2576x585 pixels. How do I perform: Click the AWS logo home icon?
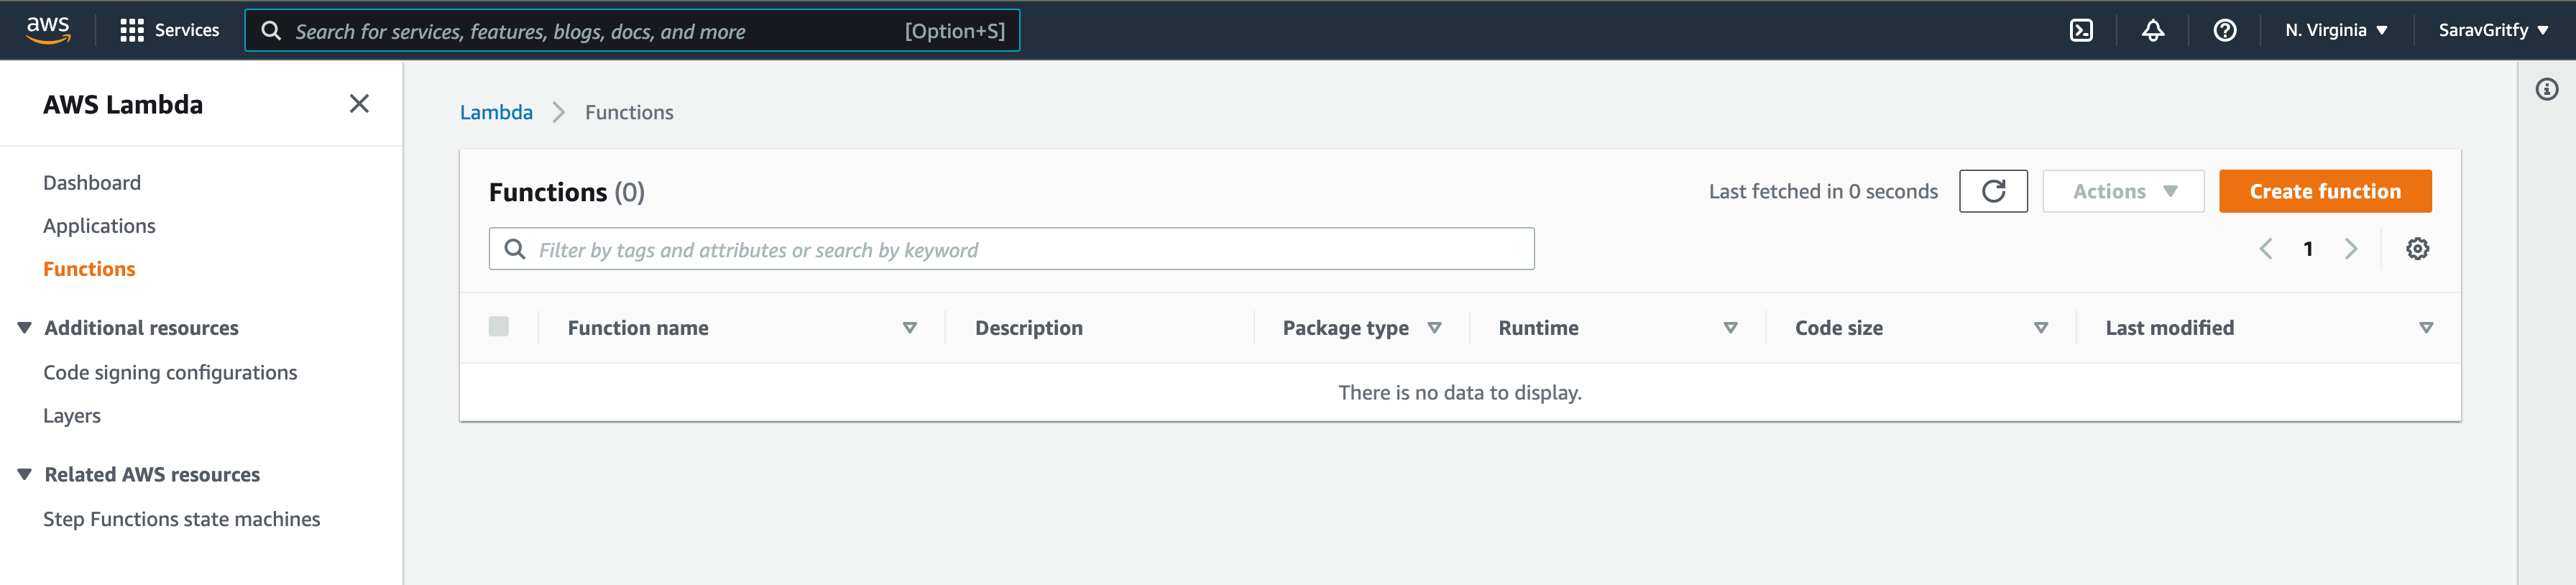48,30
